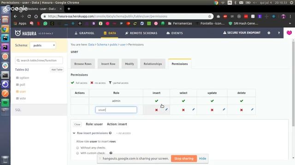
Task: Switch to Data tab
Action: pyautogui.click(x=110, y=33)
